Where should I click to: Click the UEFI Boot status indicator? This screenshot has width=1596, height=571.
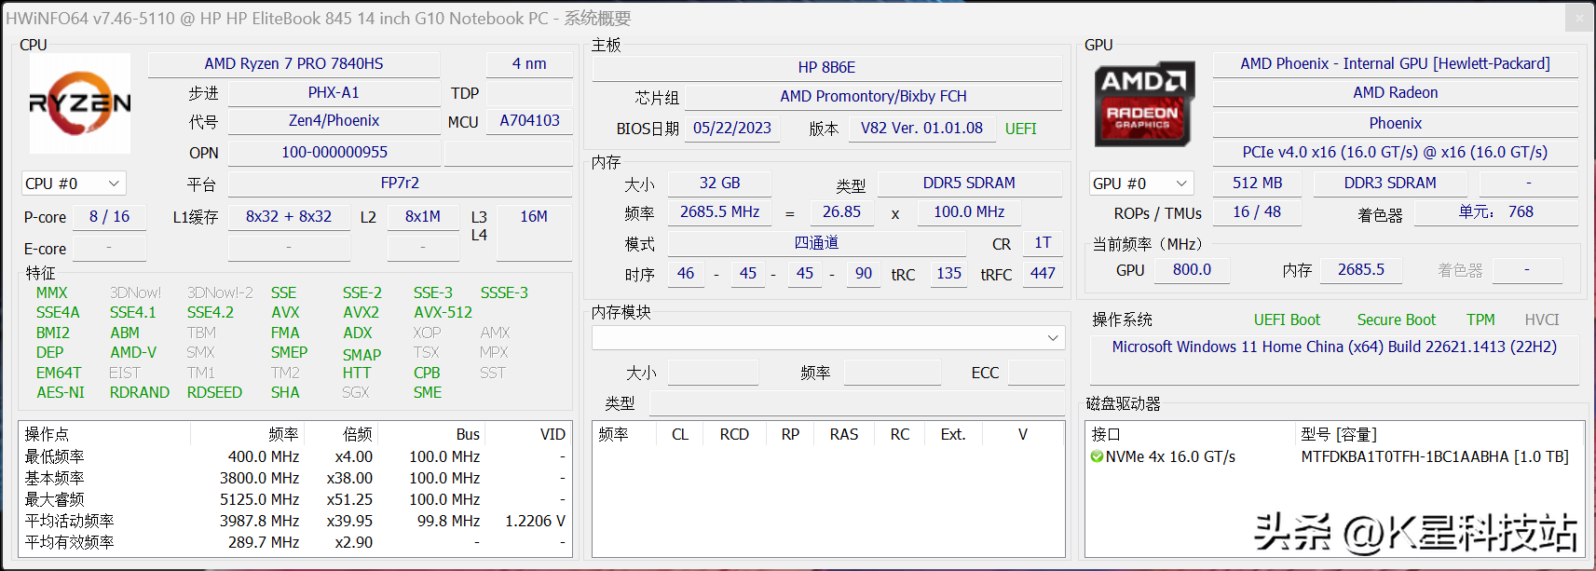point(1286,319)
